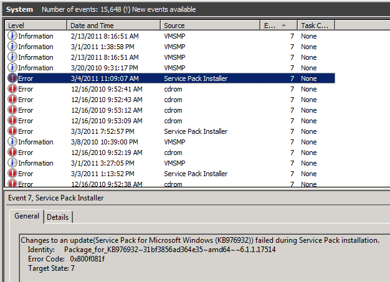Select the General tab
390x282 pixels.
(x=27, y=217)
